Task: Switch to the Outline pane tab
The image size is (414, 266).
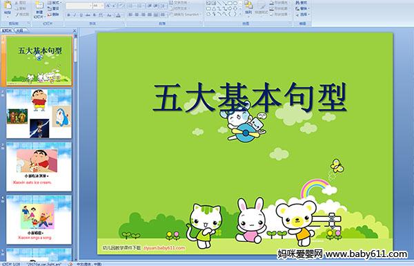Action: [20, 30]
